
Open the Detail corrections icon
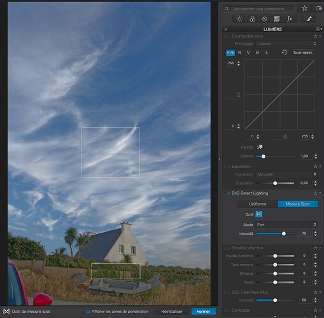(264, 19)
